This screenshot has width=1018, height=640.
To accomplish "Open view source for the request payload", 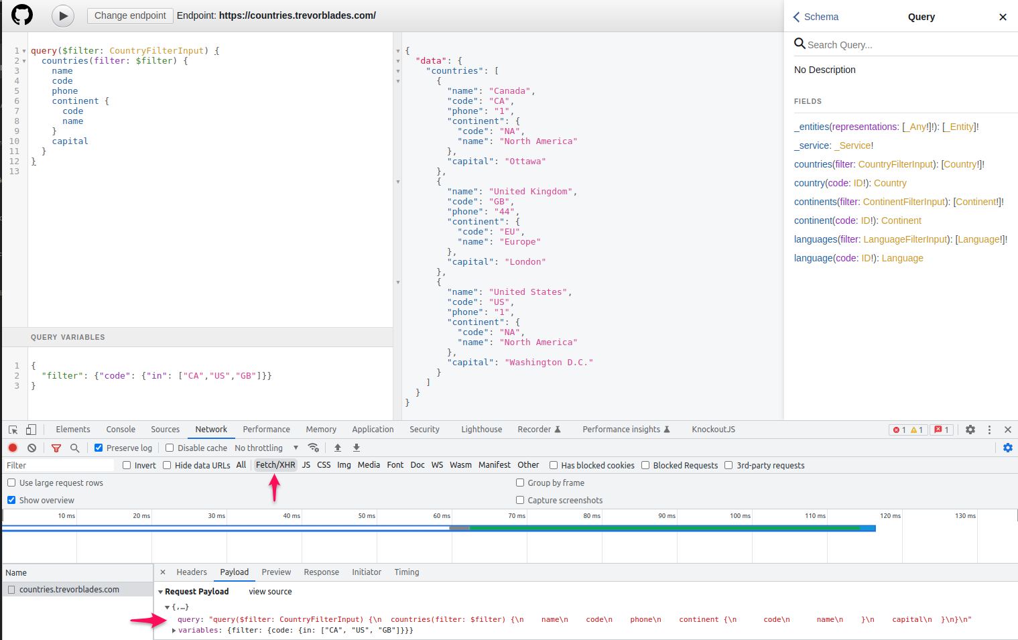I will tap(269, 591).
